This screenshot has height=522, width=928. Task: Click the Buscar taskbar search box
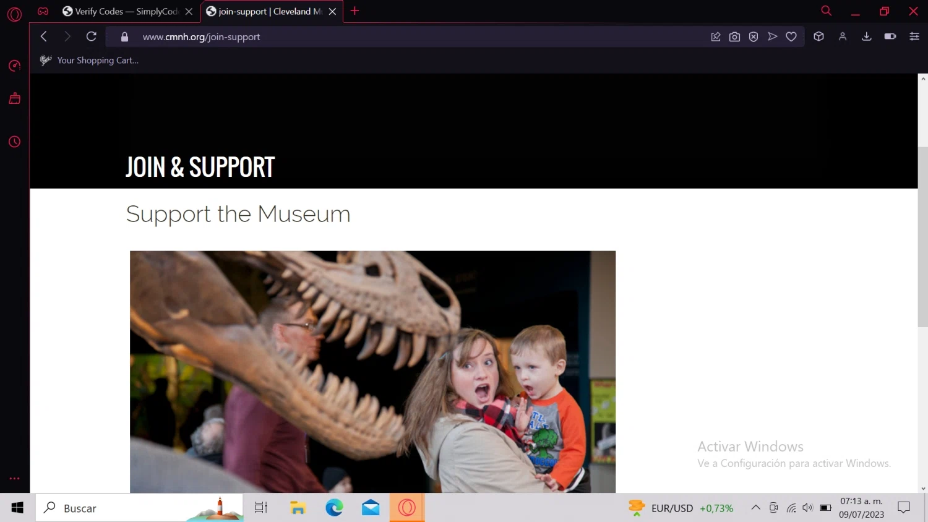[139, 508]
